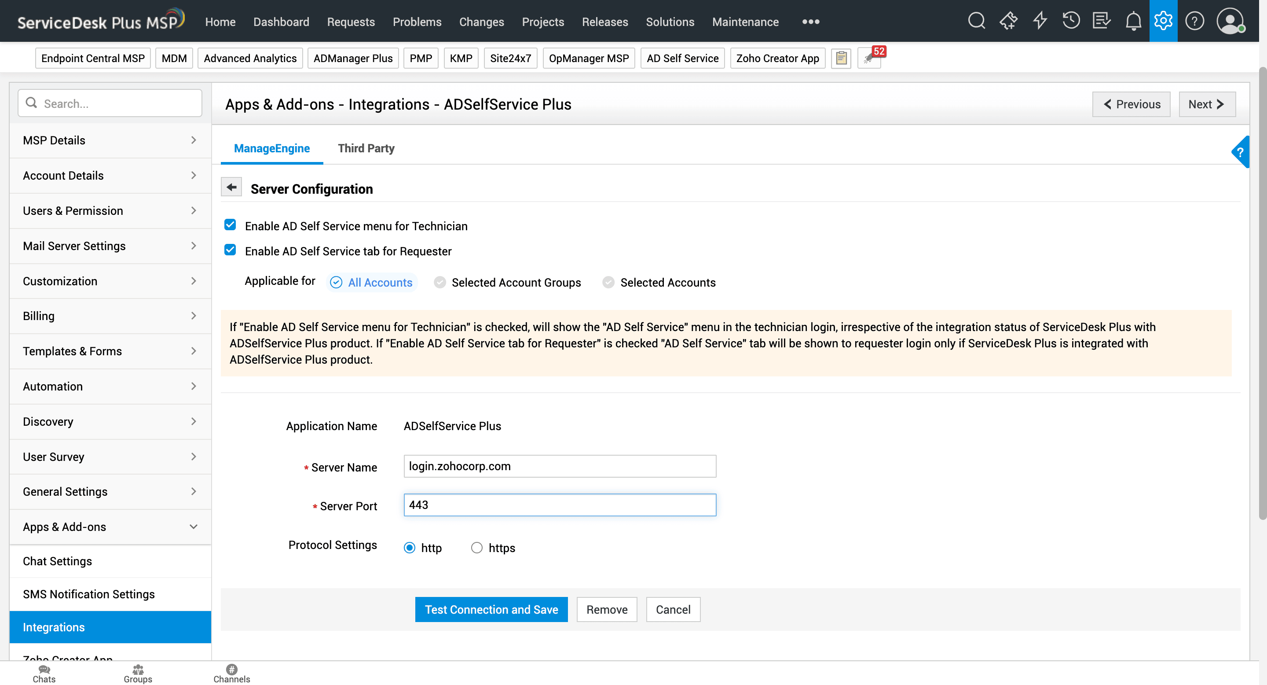Image resolution: width=1267 pixels, height=685 pixels.
Task: Click the search magnifier icon in top bar
Action: (976, 21)
